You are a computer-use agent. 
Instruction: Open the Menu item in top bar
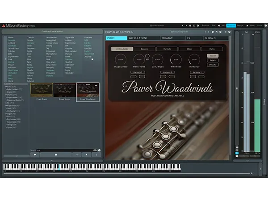pyautogui.click(x=252, y=25)
